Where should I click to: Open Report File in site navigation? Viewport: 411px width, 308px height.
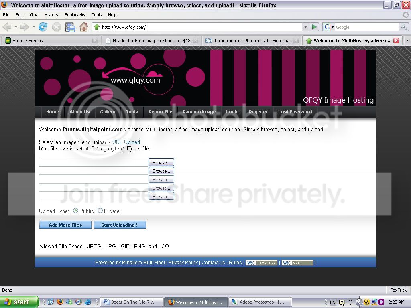pos(160,112)
